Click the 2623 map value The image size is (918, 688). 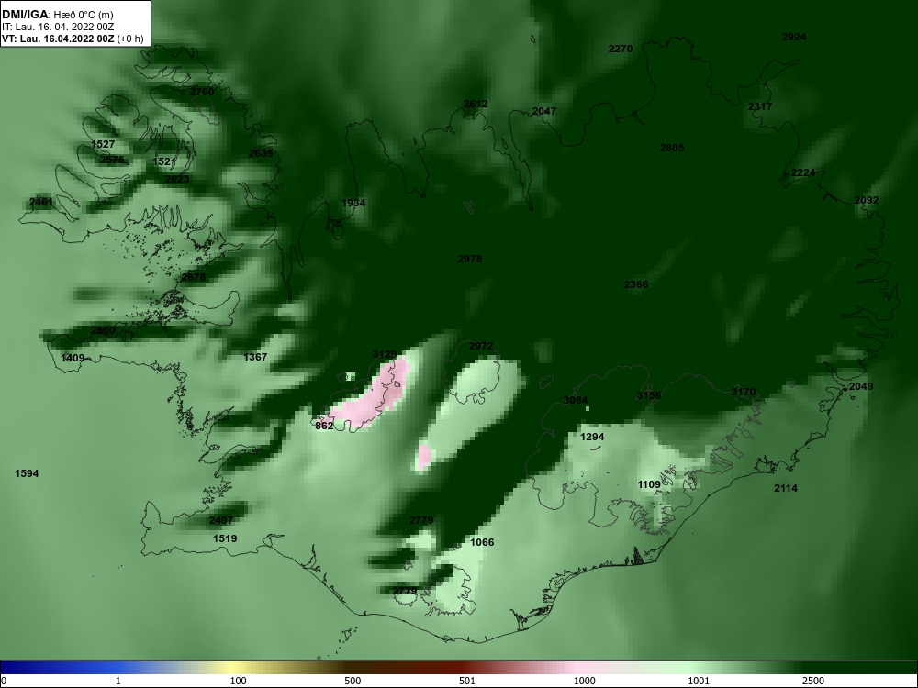(x=177, y=179)
